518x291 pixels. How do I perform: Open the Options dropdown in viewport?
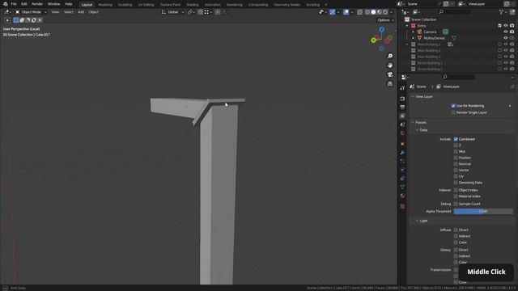tap(385, 20)
